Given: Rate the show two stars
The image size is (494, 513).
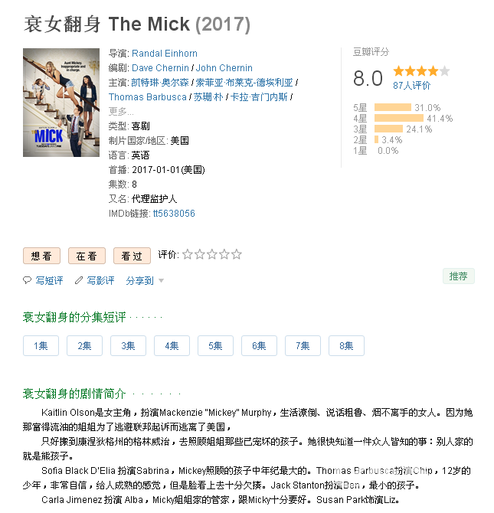Looking at the screenshot, I should (200, 254).
